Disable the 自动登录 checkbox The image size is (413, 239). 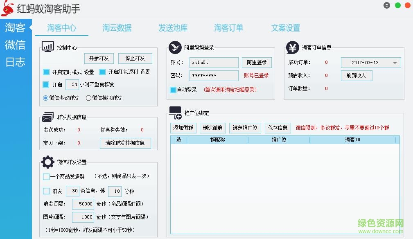(173, 90)
